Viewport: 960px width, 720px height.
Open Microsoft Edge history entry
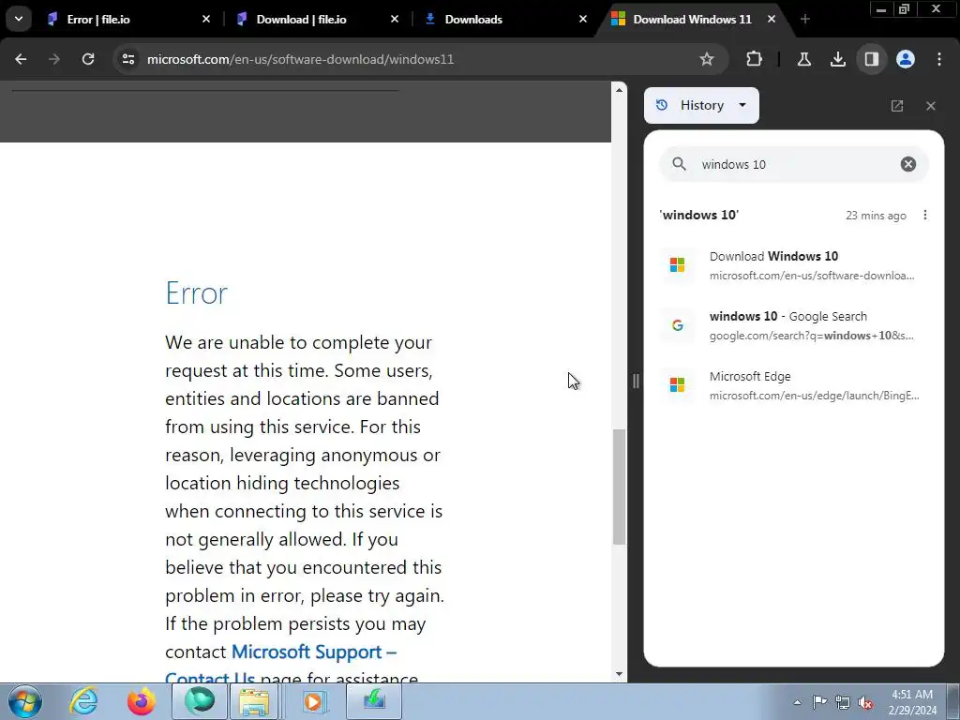(x=793, y=385)
